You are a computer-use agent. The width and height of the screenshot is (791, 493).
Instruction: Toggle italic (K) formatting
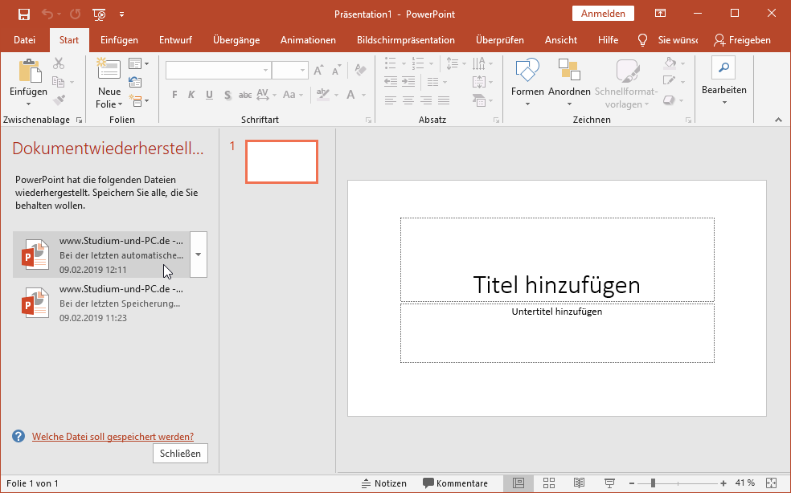click(x=191, y=95)
